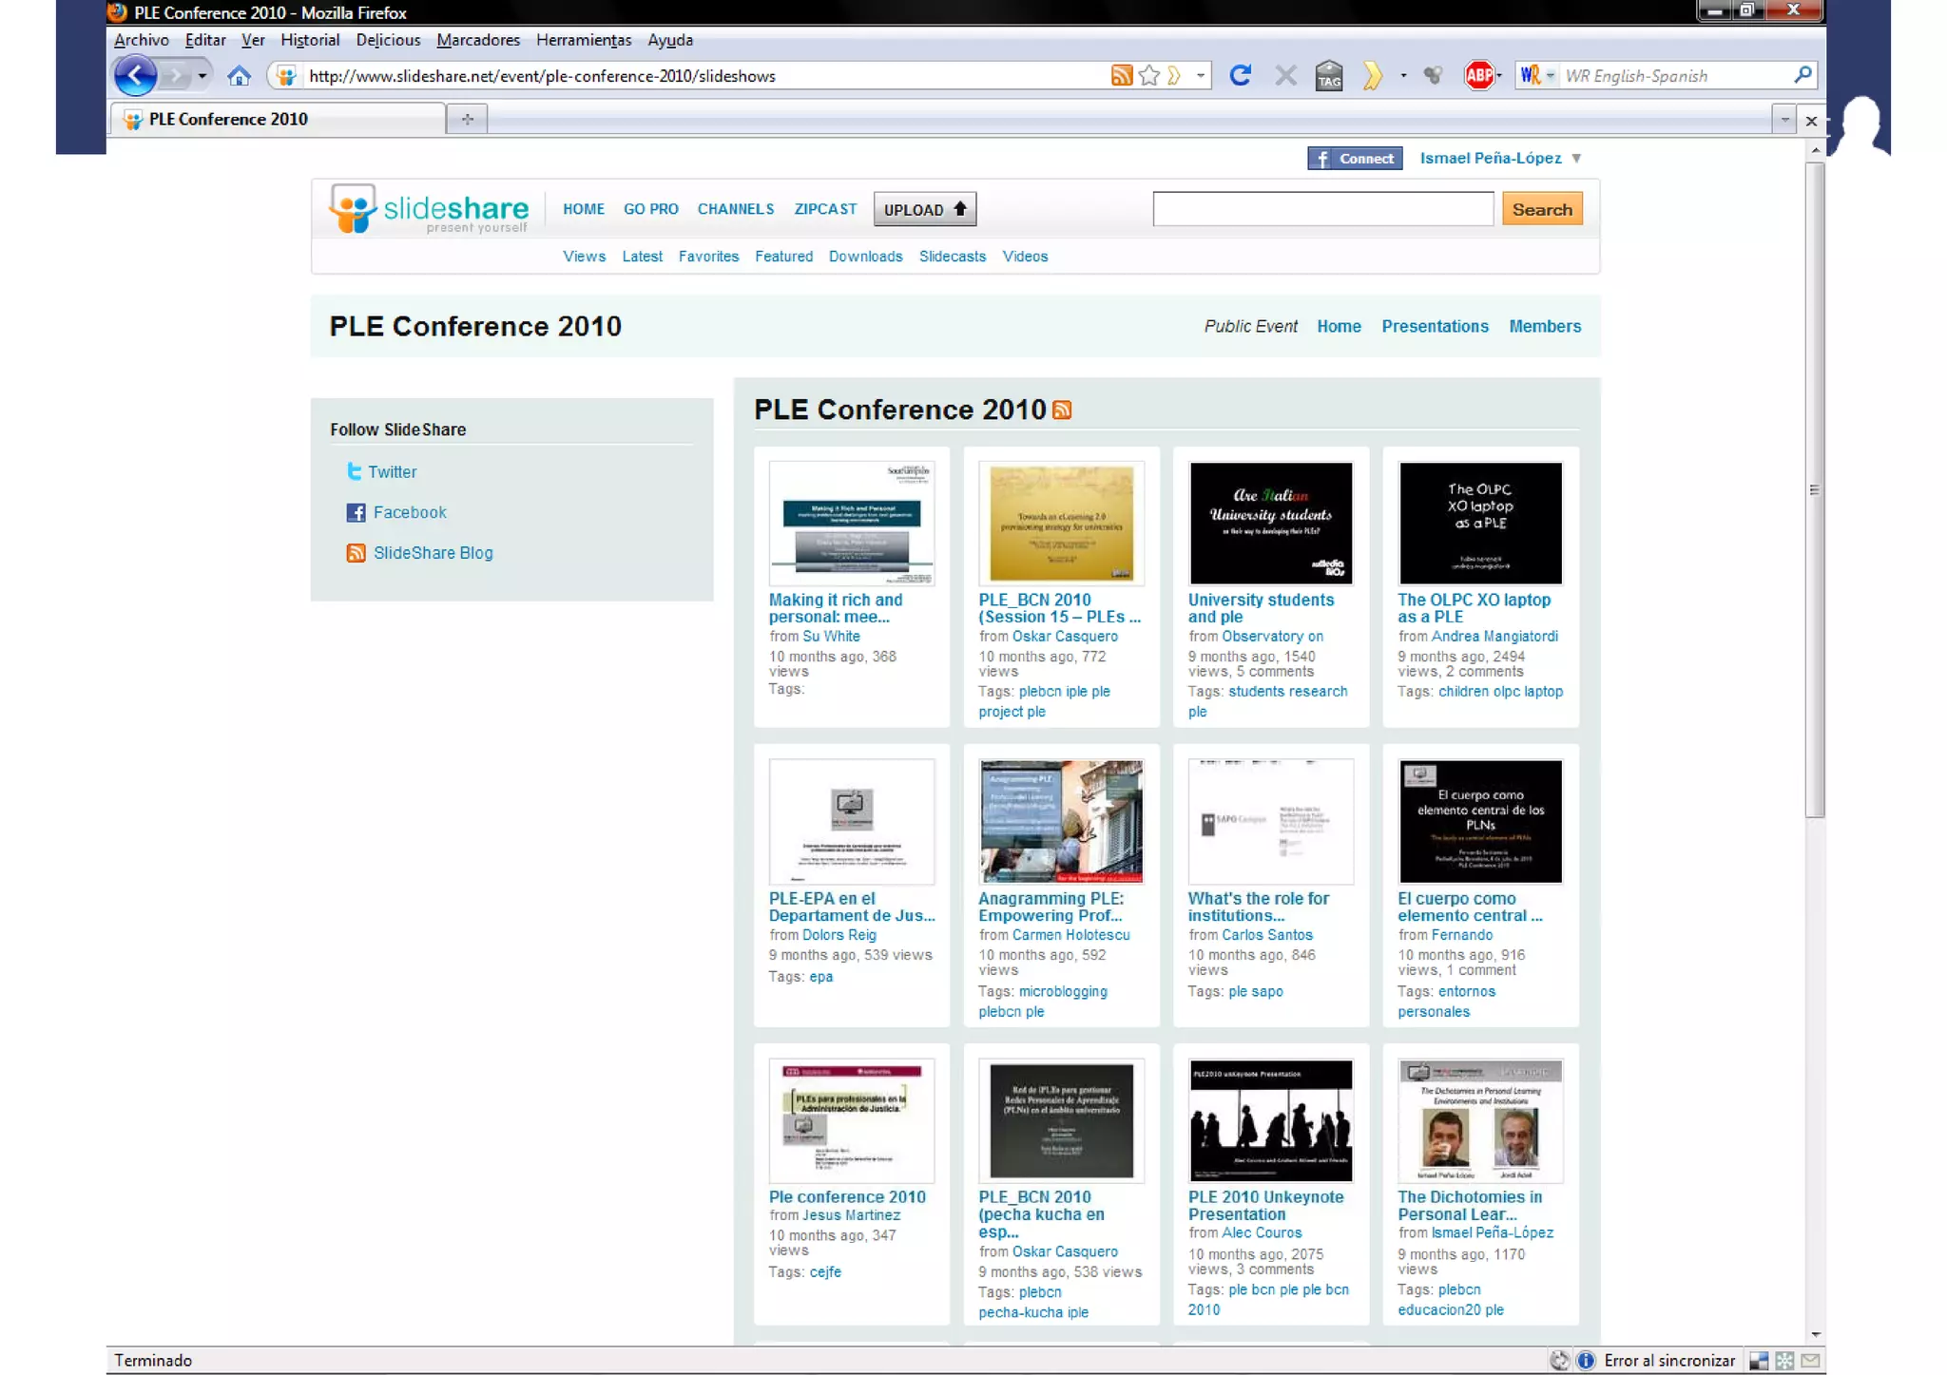Viewport: 1947px width, 1375px height.
Task: Open the Members link of the event
Action: pos(1544,326)
